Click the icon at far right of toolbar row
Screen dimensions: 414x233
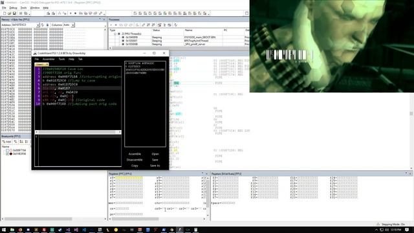(x=246, y=14)
